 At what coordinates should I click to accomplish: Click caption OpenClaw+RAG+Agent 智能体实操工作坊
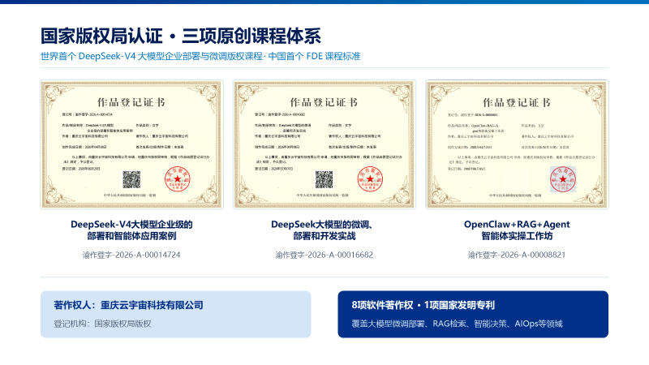click(517, 230)
